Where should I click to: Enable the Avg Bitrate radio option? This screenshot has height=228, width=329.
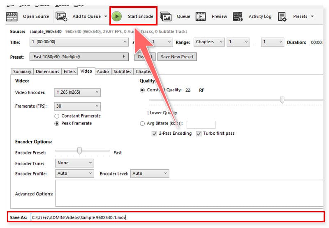143,123
